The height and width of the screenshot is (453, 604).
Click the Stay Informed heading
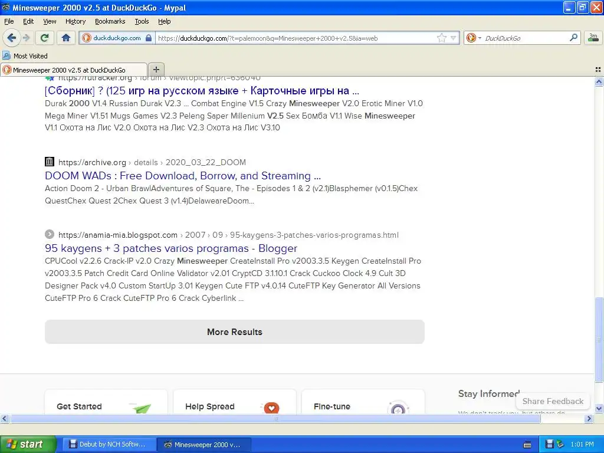pos(489,393)
